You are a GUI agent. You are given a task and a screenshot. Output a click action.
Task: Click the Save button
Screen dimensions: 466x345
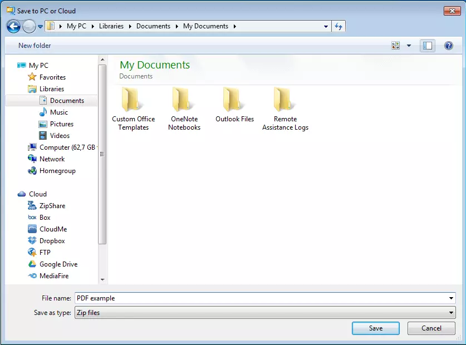(x=376, y=328)
